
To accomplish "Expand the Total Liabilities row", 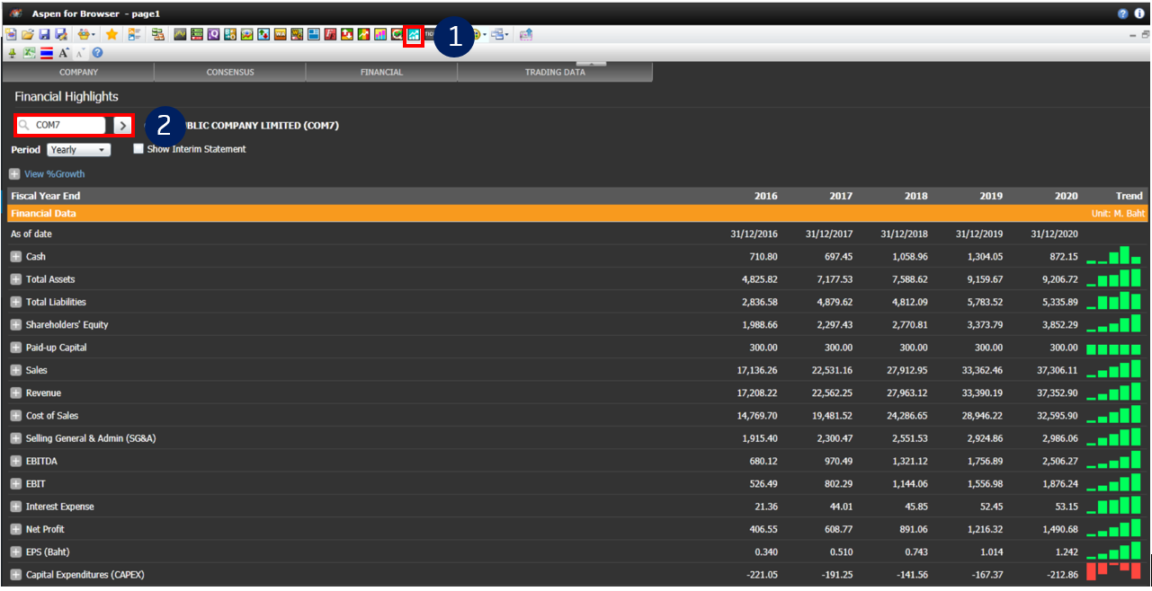I will coord(15,302).
